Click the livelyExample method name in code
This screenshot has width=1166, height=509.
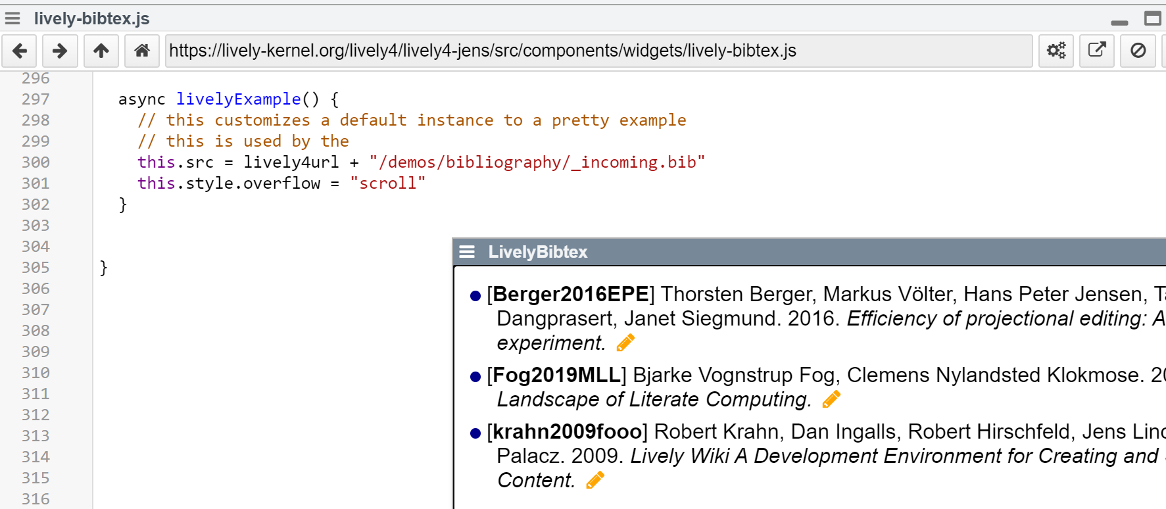238,99
